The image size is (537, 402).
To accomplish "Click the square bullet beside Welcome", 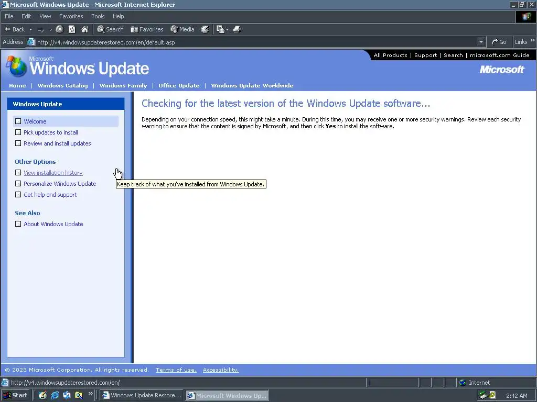I will click(x=18, y=121).
